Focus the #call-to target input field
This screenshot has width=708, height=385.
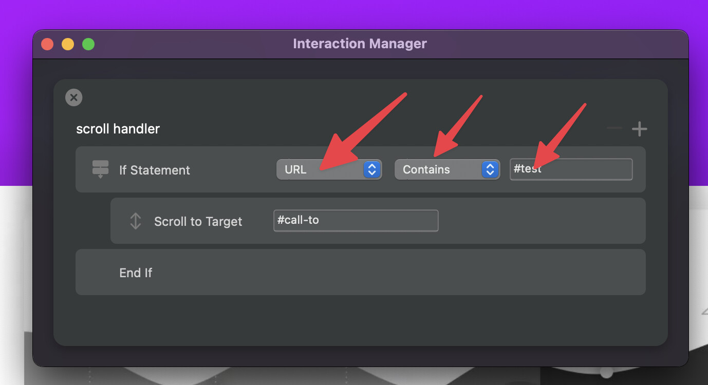point(356,221)
